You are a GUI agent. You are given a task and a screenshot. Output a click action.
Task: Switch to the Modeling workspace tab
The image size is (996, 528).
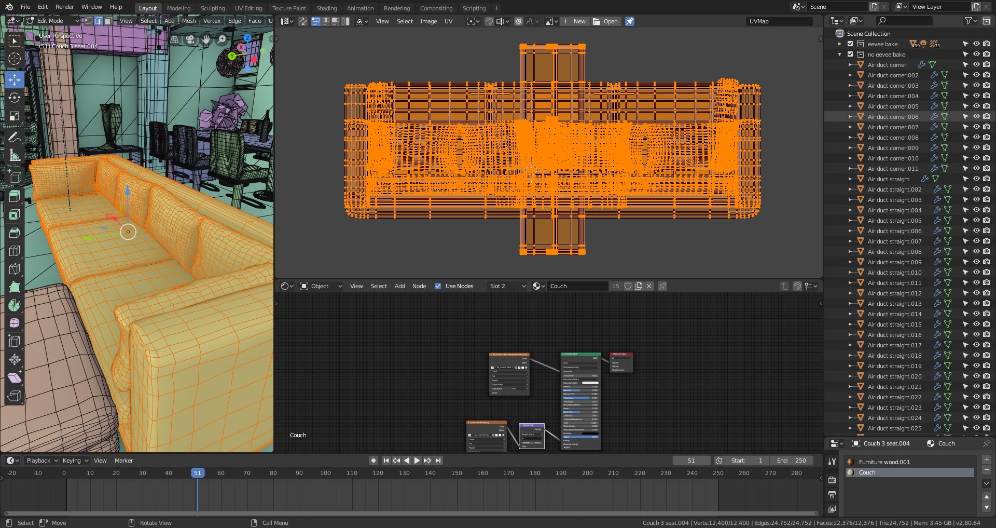[x=178, y=8]
